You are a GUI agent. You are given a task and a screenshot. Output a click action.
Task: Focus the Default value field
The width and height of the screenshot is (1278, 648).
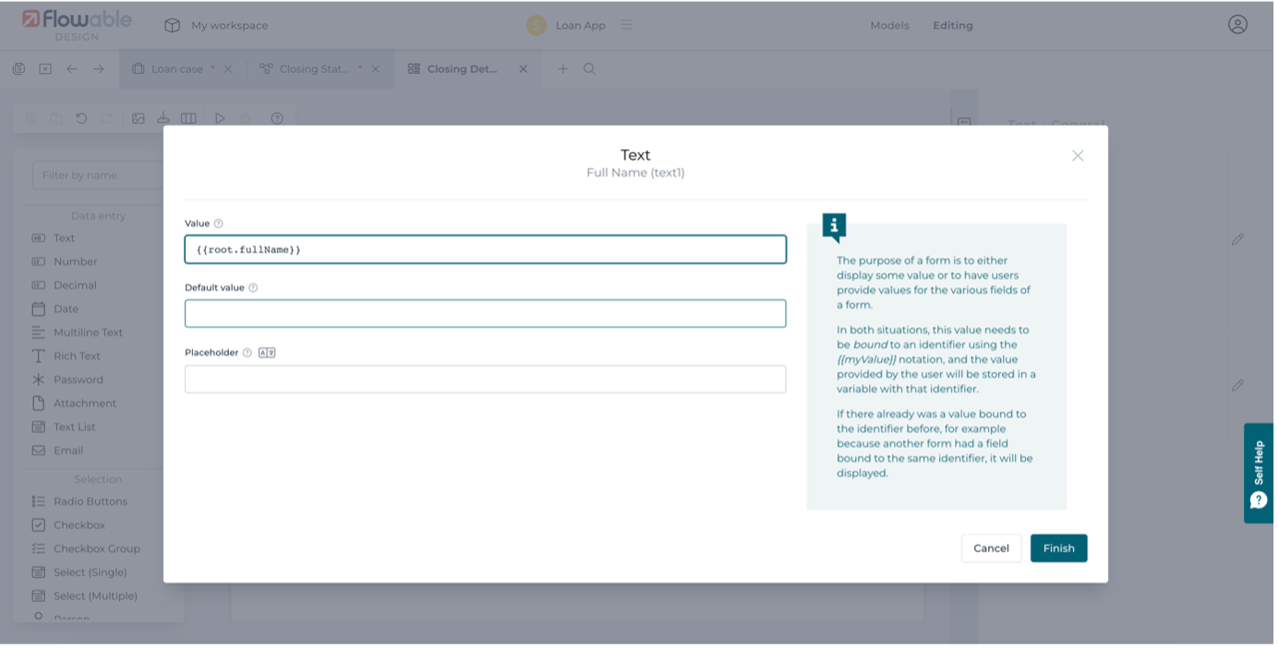pyautogui.click(x=485, y=314)
